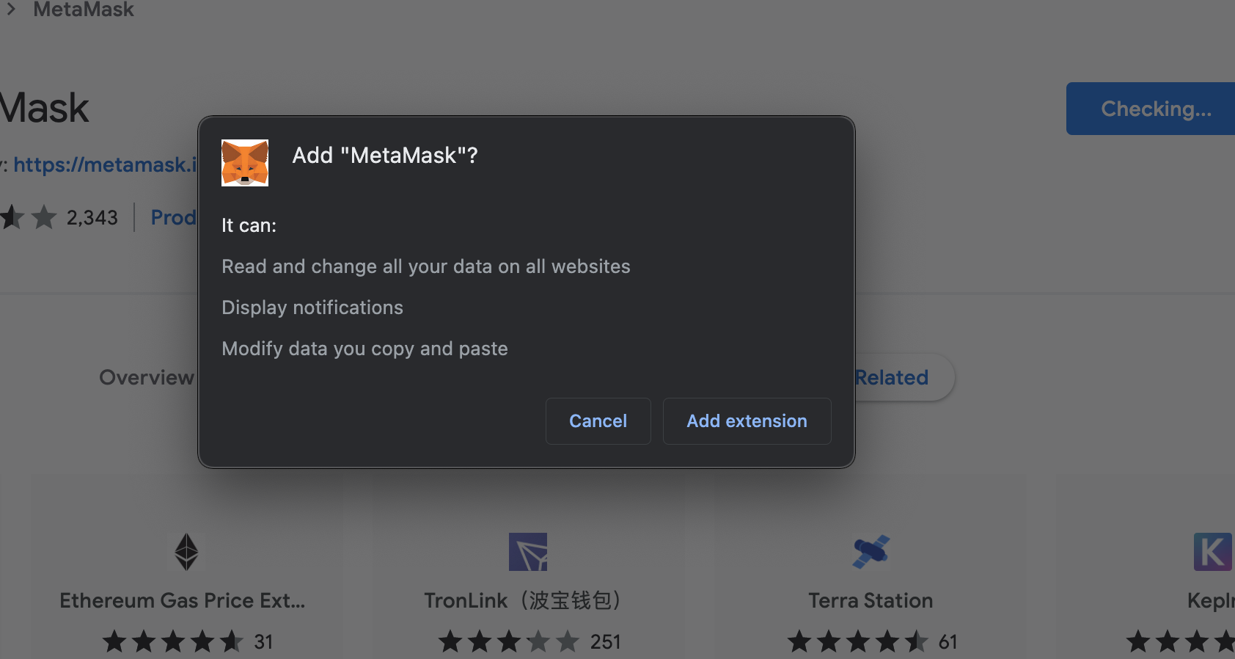Click 'Modify data you copy and paste' text
This screenshot has height=659, width=1235.
(x=364, y=349)
